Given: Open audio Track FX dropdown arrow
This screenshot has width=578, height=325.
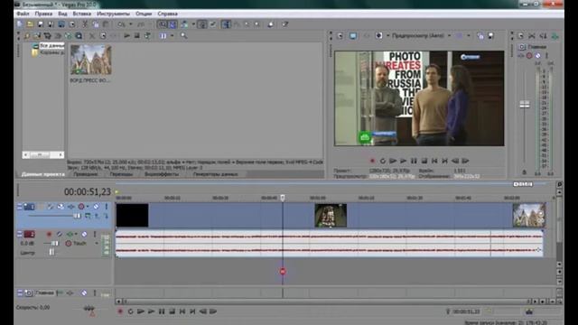Looking at the screenshot, I should coord(76,234).
